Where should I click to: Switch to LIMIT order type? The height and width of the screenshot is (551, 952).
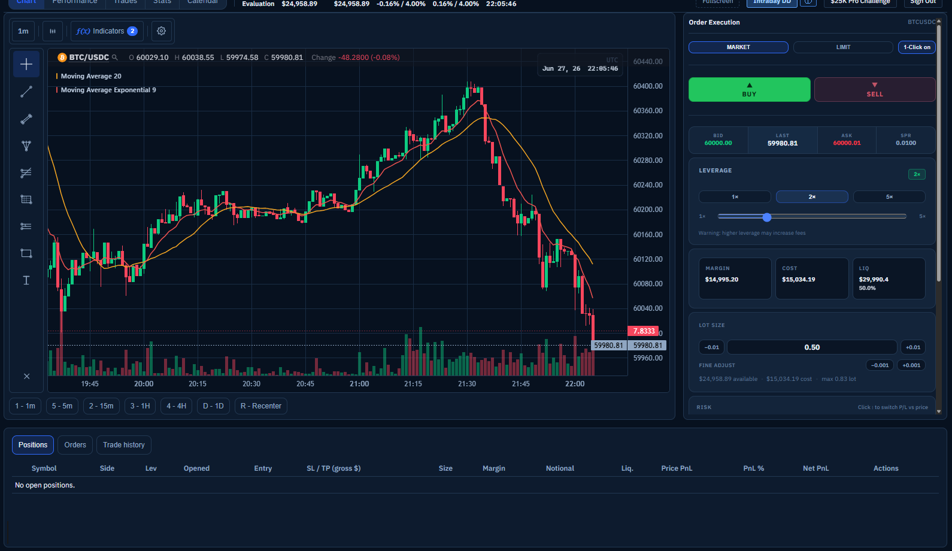coord(843,47)
